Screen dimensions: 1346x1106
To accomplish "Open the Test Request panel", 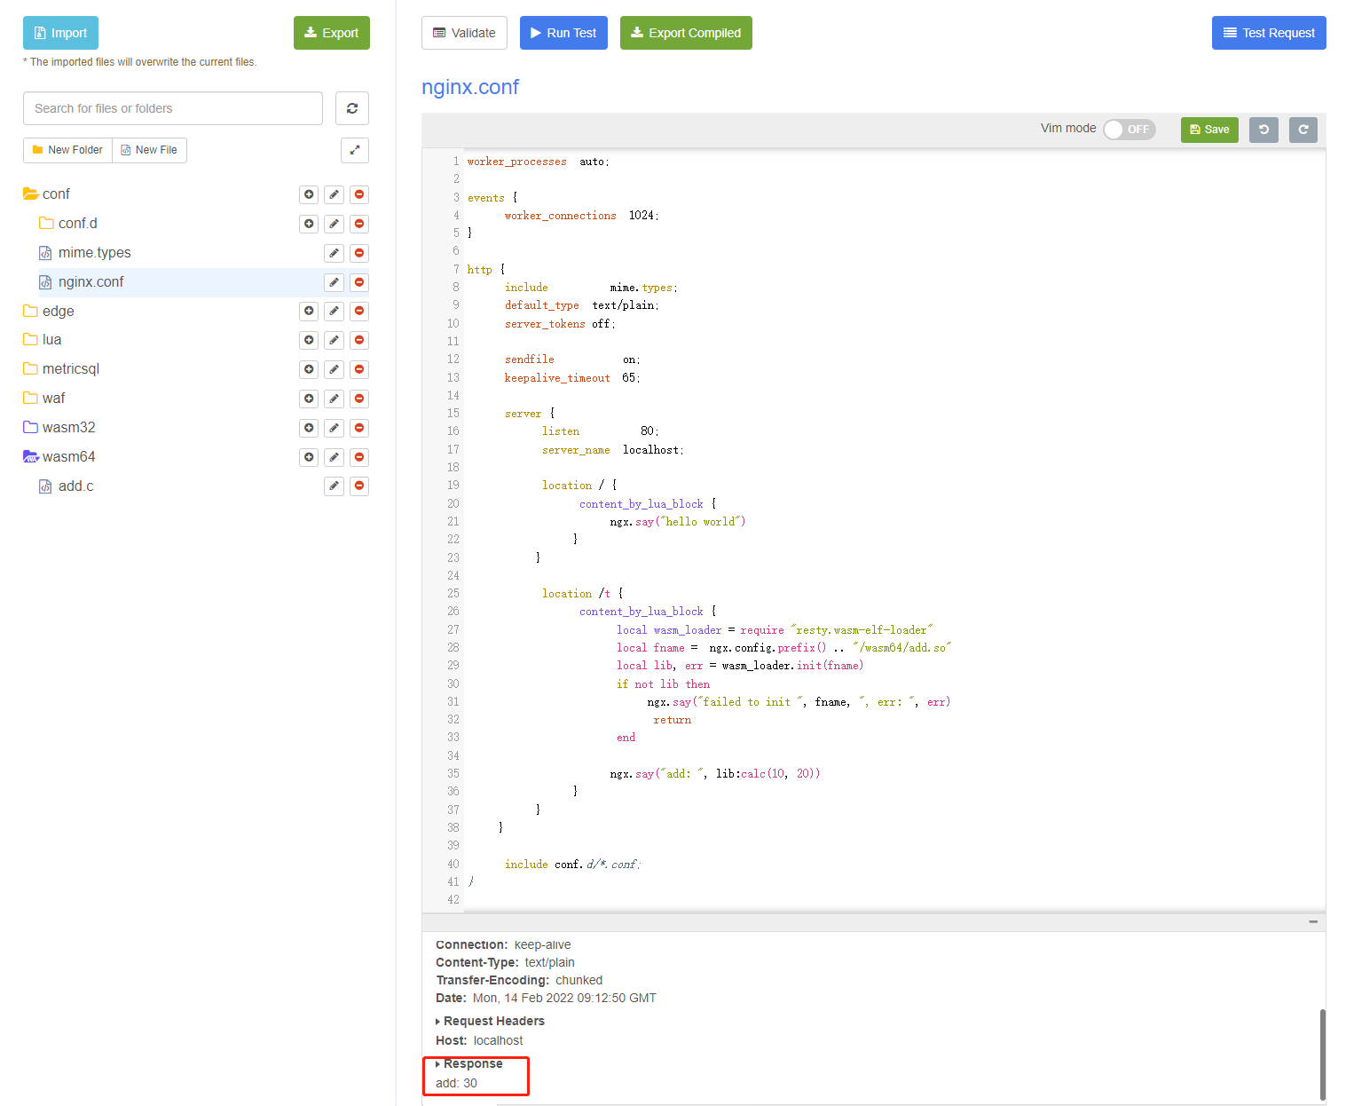I will [x=1269, y=33].
